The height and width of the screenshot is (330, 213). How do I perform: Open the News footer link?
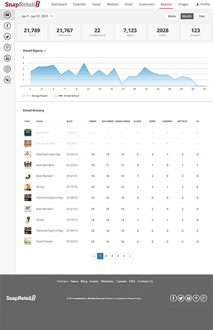pos(74,282)
